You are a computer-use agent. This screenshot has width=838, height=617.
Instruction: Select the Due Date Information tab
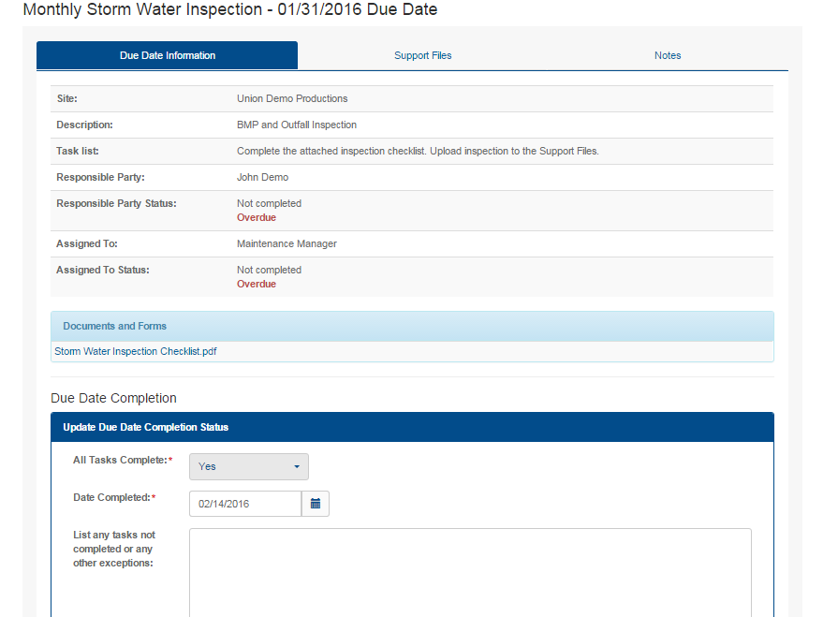point(168,55)
